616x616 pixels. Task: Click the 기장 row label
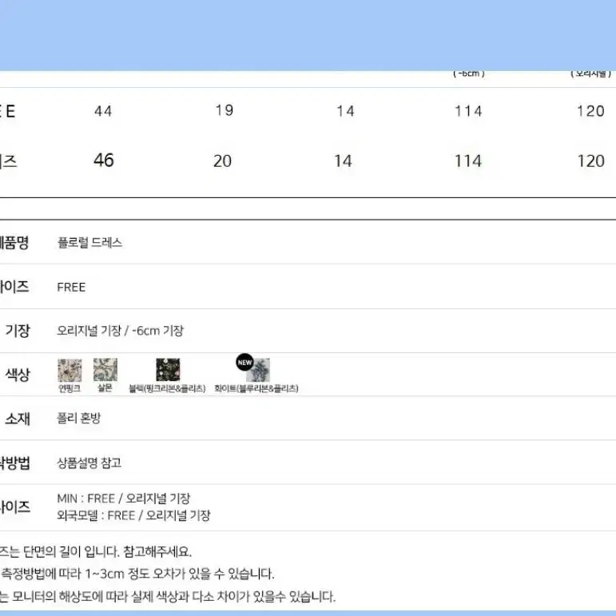click(x=18, y=331)
